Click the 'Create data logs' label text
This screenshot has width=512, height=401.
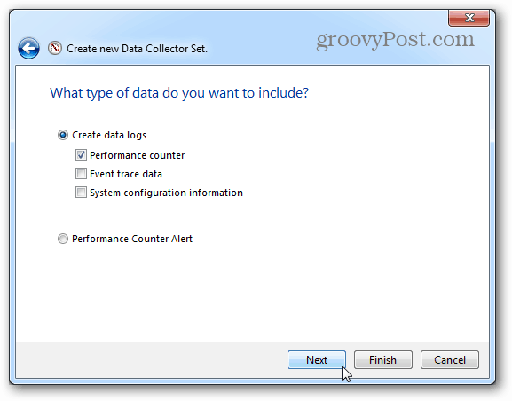point(109,135)
